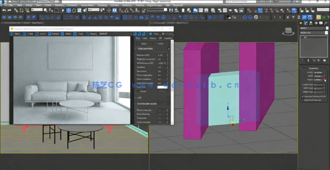
Task: Toggle Window/Crossing selection mode
Action: (x=62, y=10)
